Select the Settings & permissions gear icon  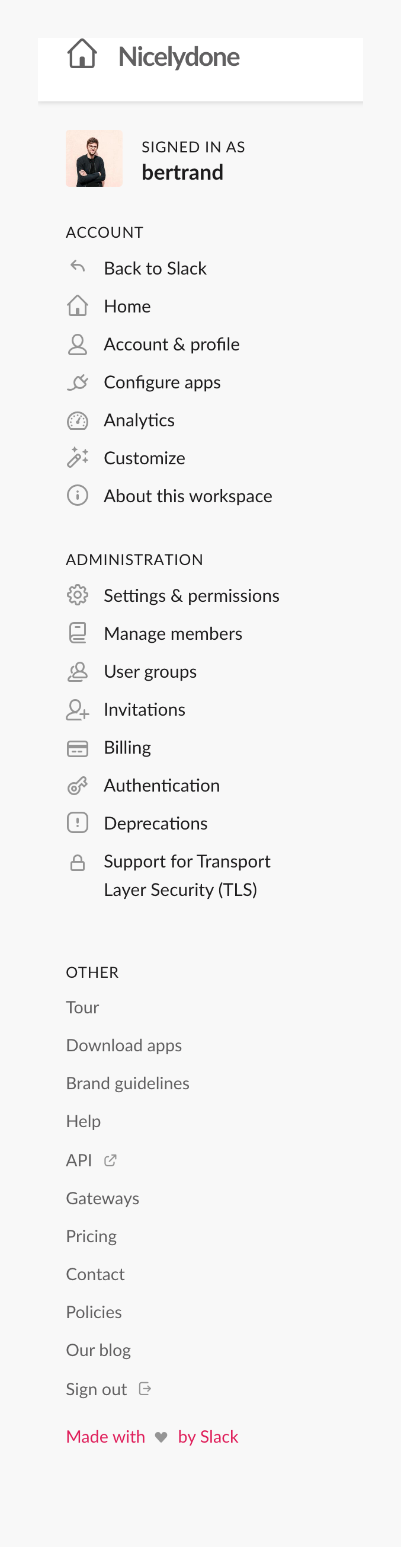[x=78, y=596]
